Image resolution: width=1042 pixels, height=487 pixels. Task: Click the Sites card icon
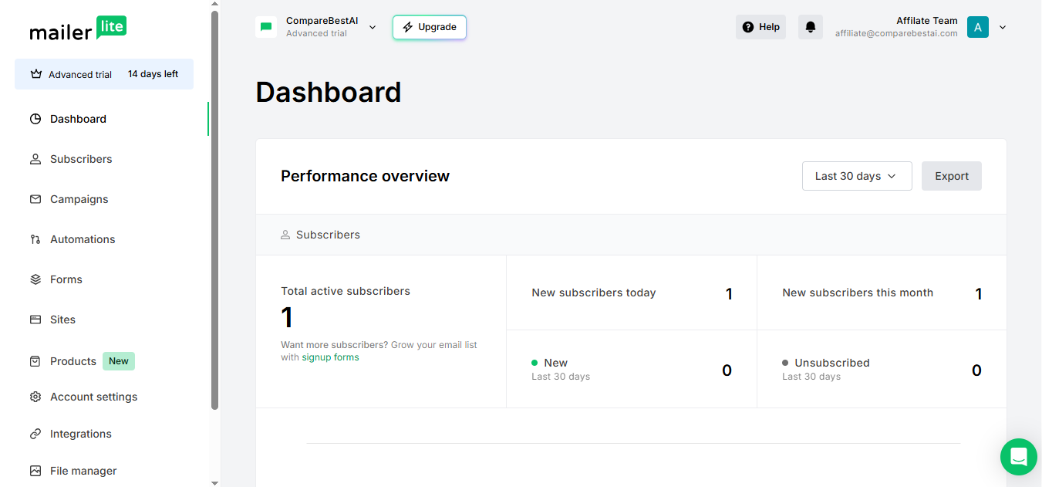[35, 320]
